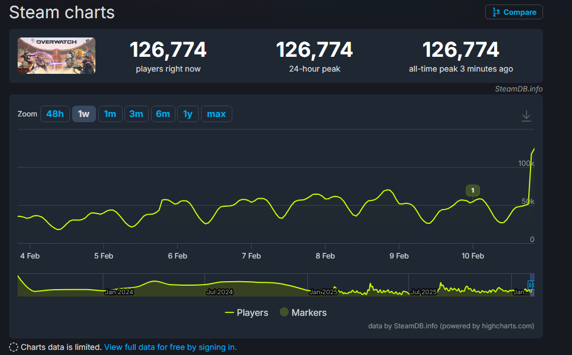Click Jan 2024 in the navigator

[119, 292]
